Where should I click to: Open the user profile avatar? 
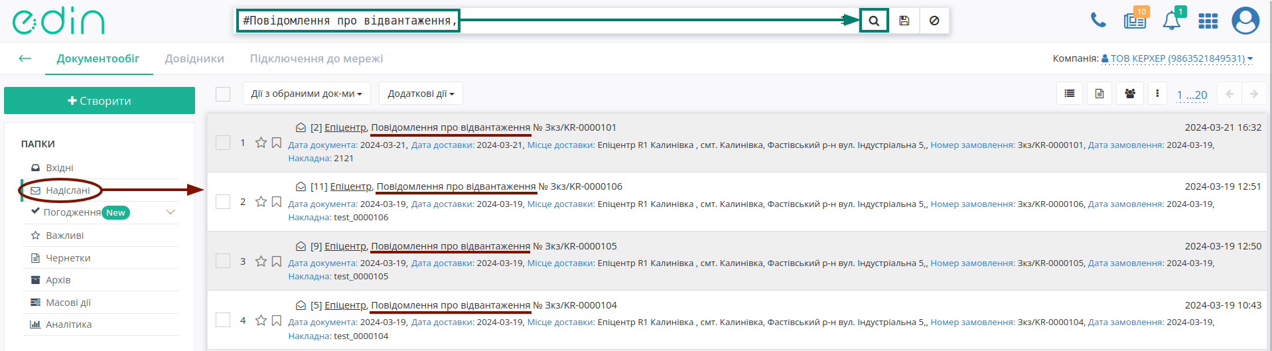pos(1245,21)
